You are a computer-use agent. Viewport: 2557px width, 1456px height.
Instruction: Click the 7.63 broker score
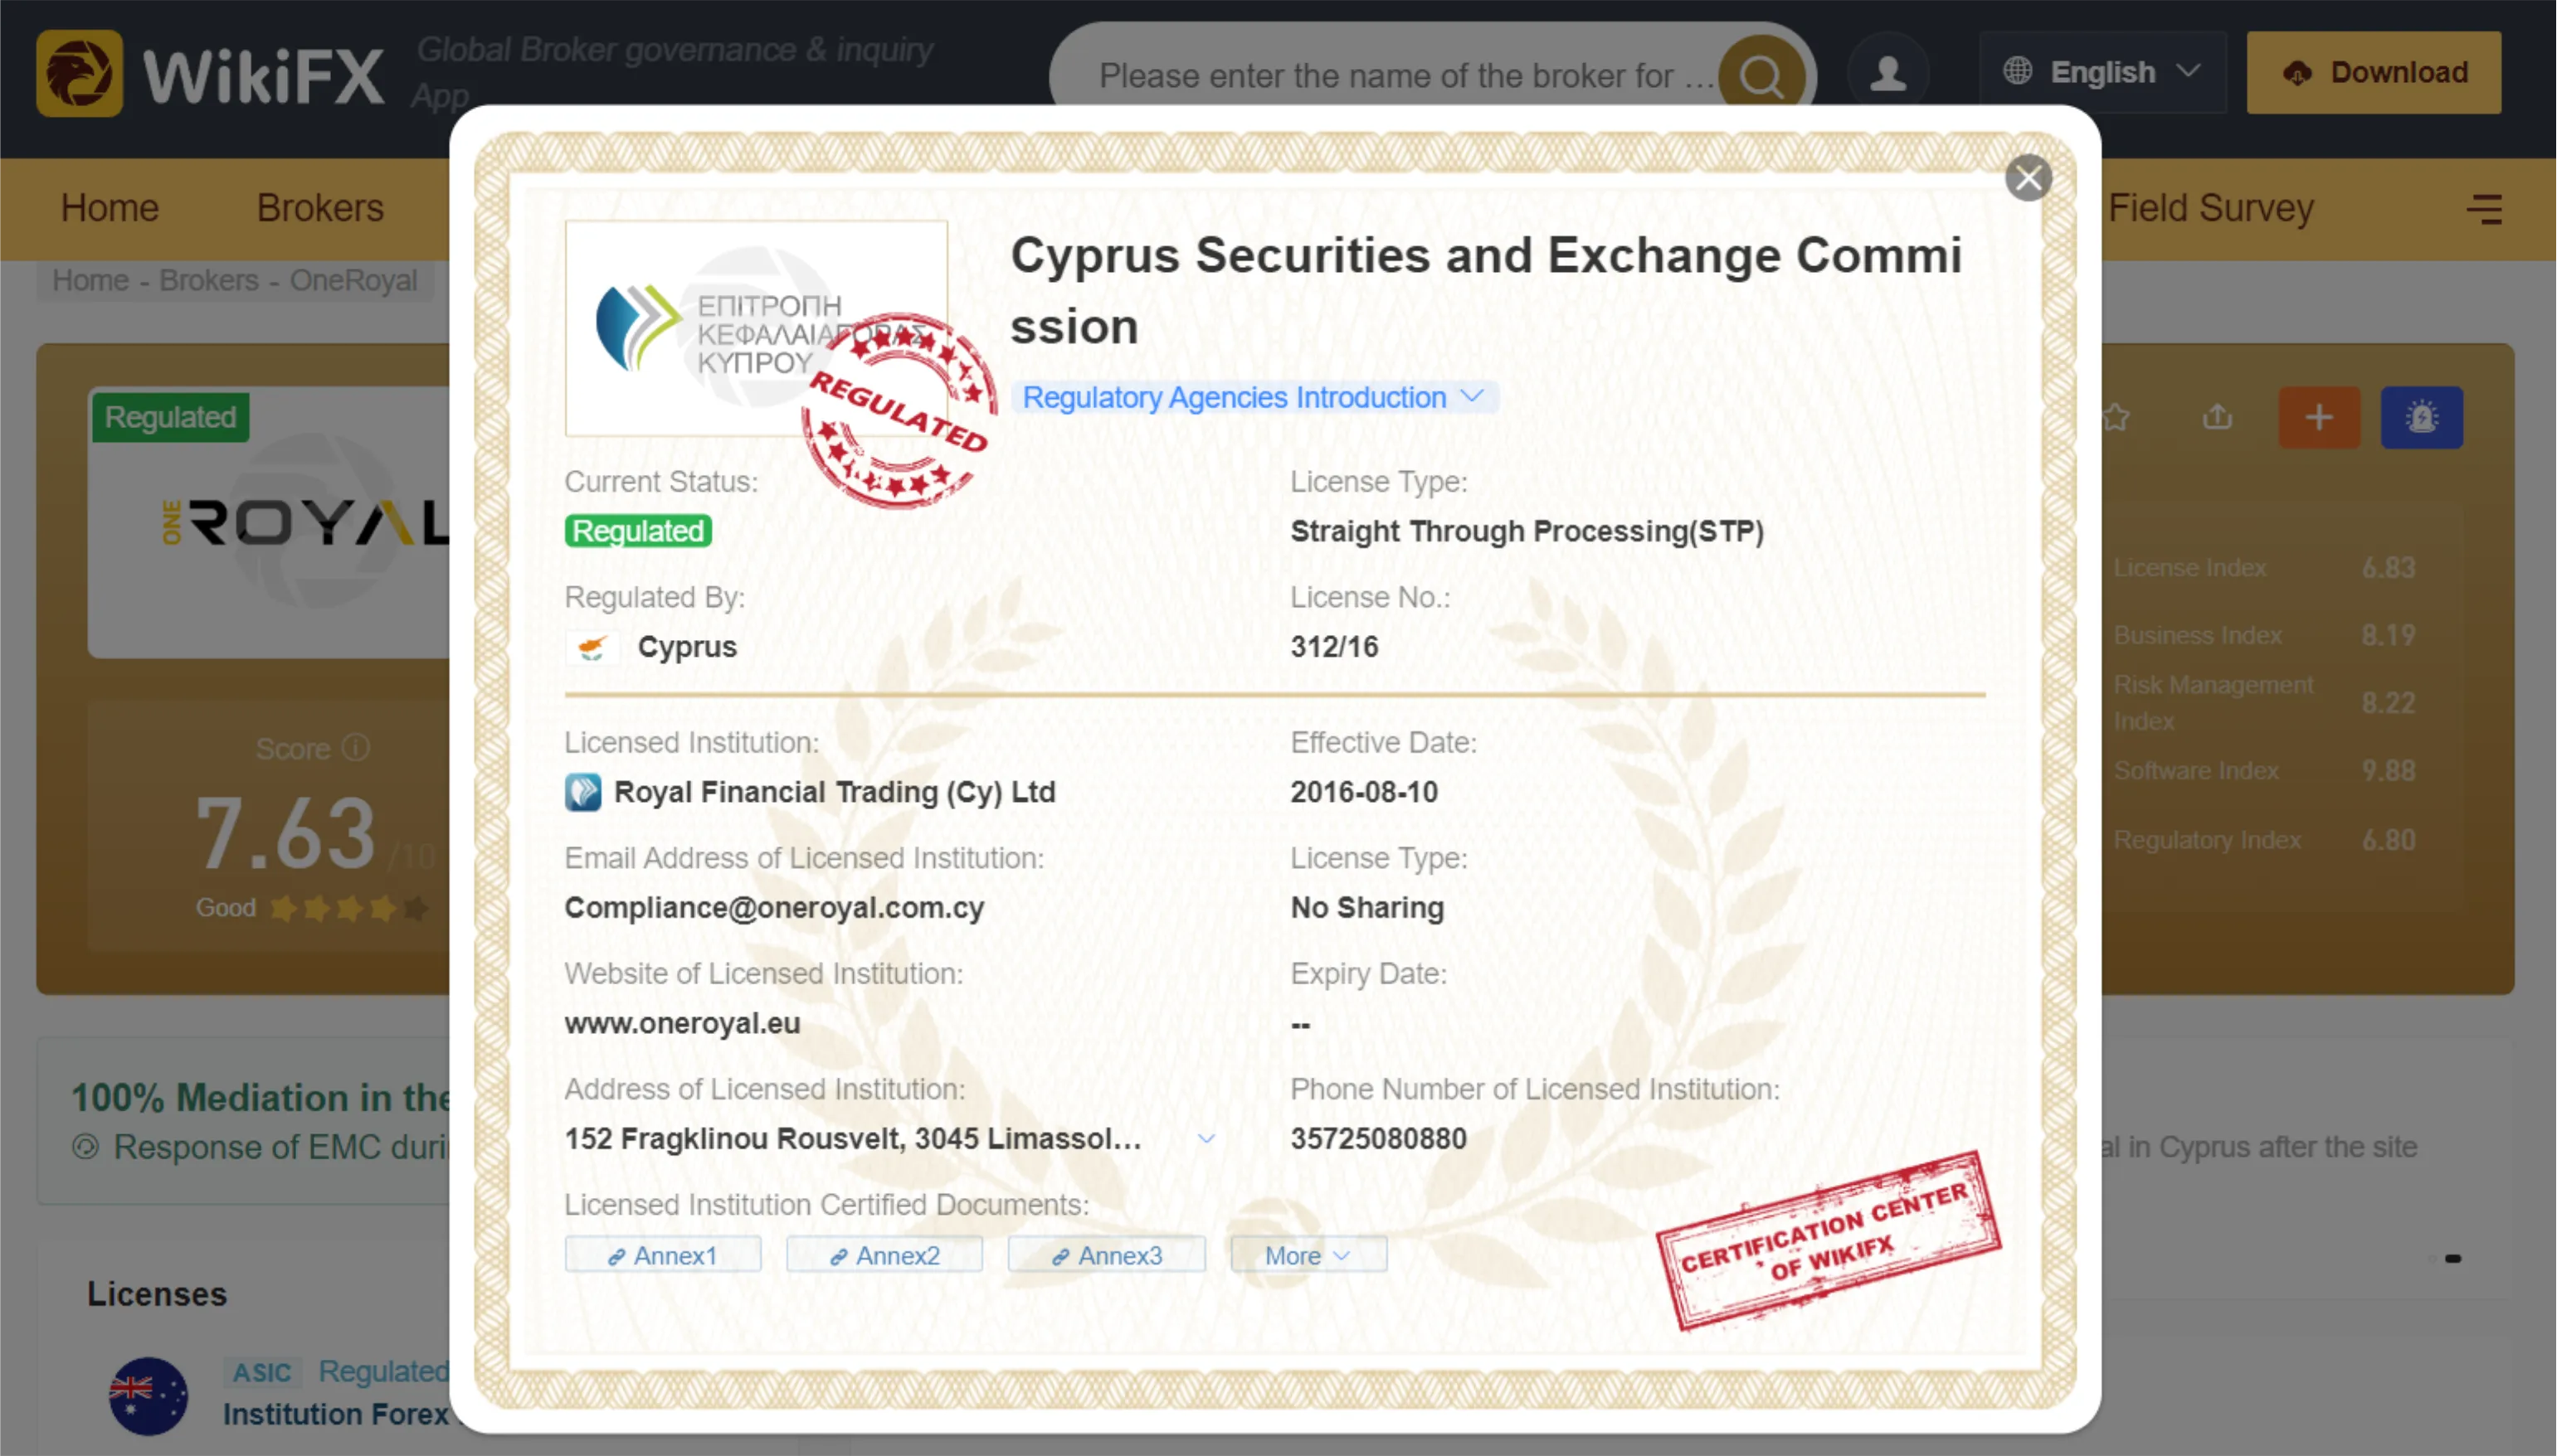[286, 833]
